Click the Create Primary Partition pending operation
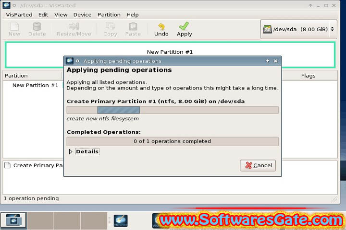 [38, 165]
